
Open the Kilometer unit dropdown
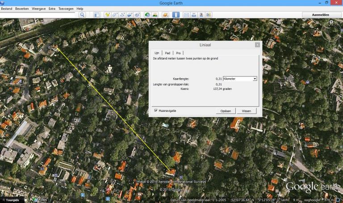click(255, 79)
